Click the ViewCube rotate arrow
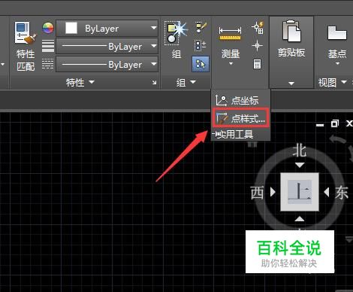The width and height of the screenshot is (353, 292). click(x=337, y=140)
